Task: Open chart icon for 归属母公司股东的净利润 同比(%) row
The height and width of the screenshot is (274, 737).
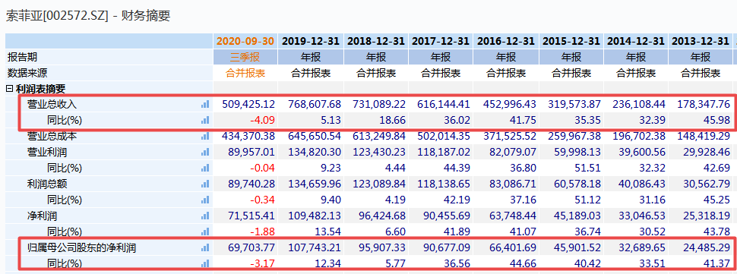Action: (205, 263)
